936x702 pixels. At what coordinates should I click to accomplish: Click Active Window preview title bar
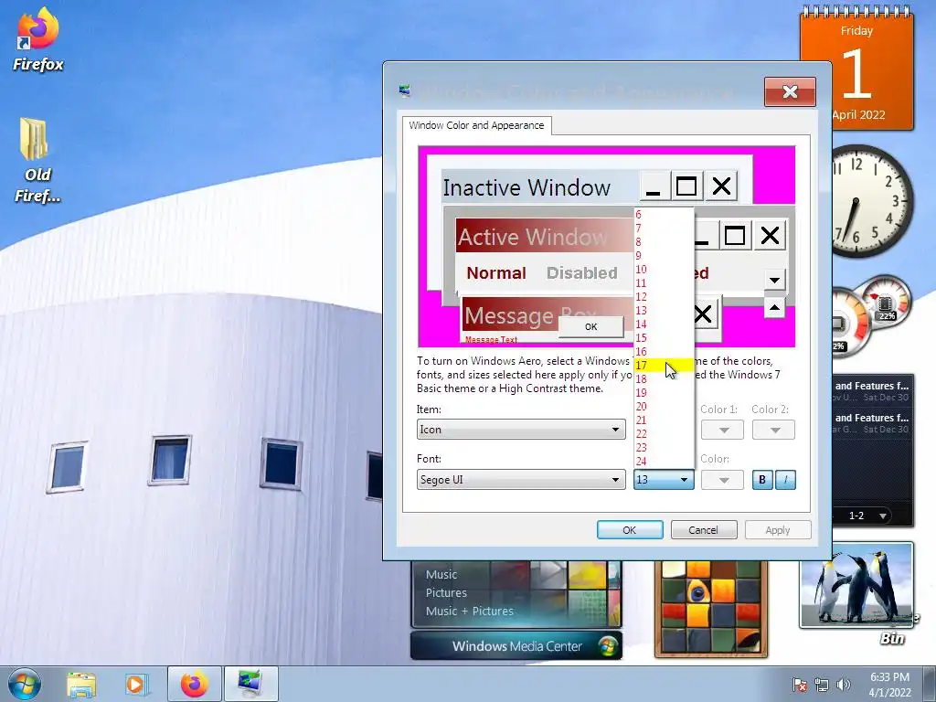point(545,236)
